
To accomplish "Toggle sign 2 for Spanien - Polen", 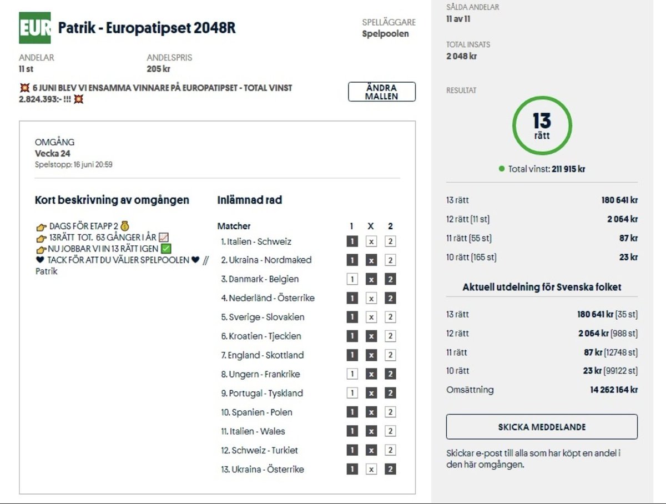I will click(x=390, y=412).
